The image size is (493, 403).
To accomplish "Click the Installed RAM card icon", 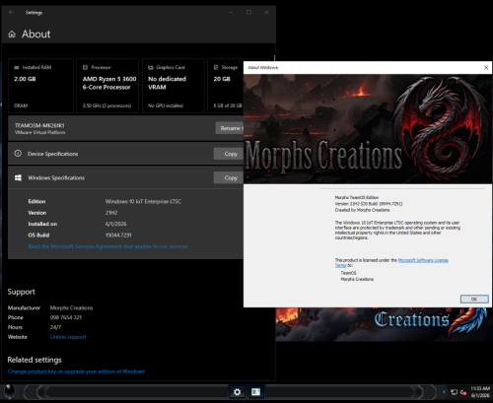I will pyautogui.click(x=17, y=67).
